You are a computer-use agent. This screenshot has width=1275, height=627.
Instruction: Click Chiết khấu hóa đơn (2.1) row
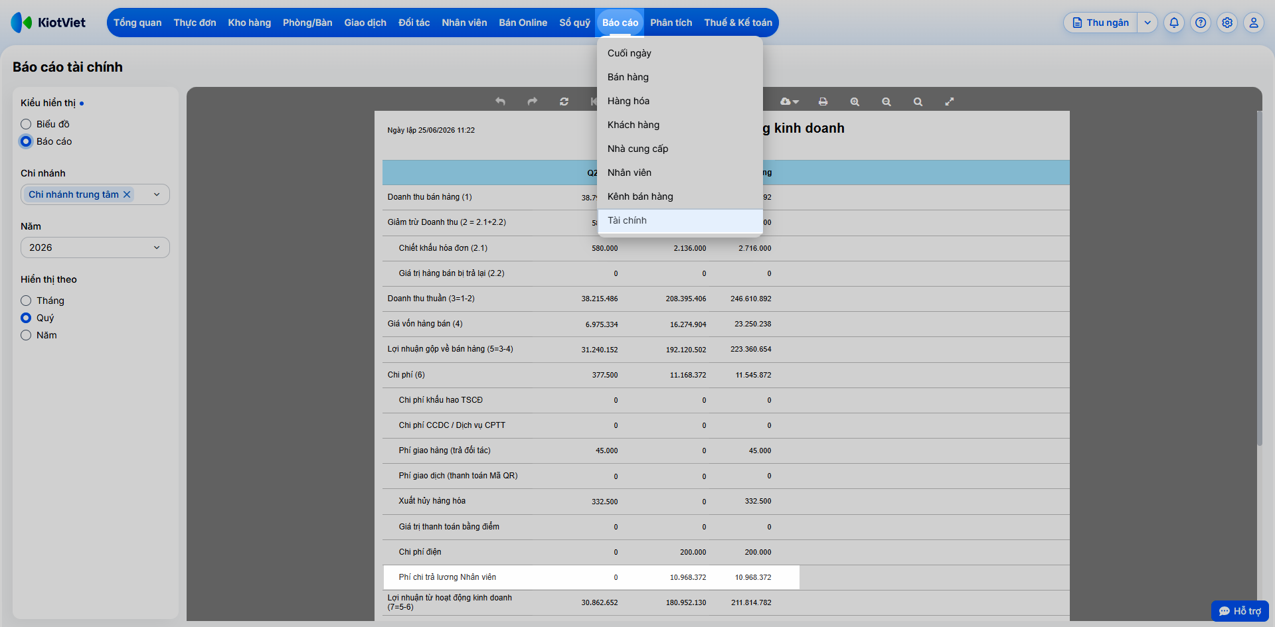726,248
